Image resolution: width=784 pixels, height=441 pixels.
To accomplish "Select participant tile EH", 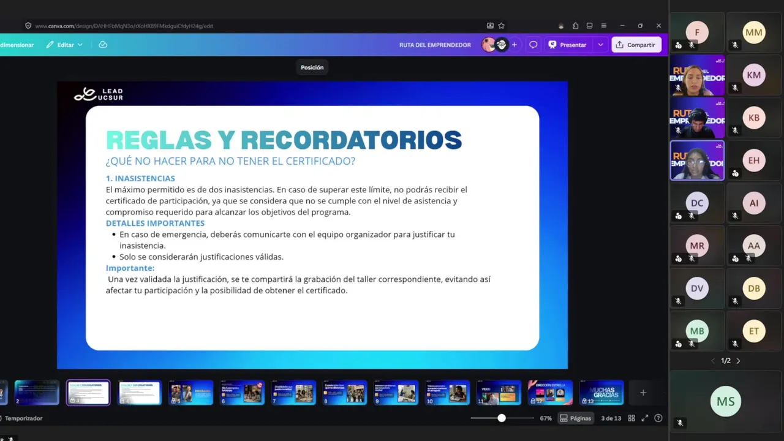I will [x=754, y=160].
